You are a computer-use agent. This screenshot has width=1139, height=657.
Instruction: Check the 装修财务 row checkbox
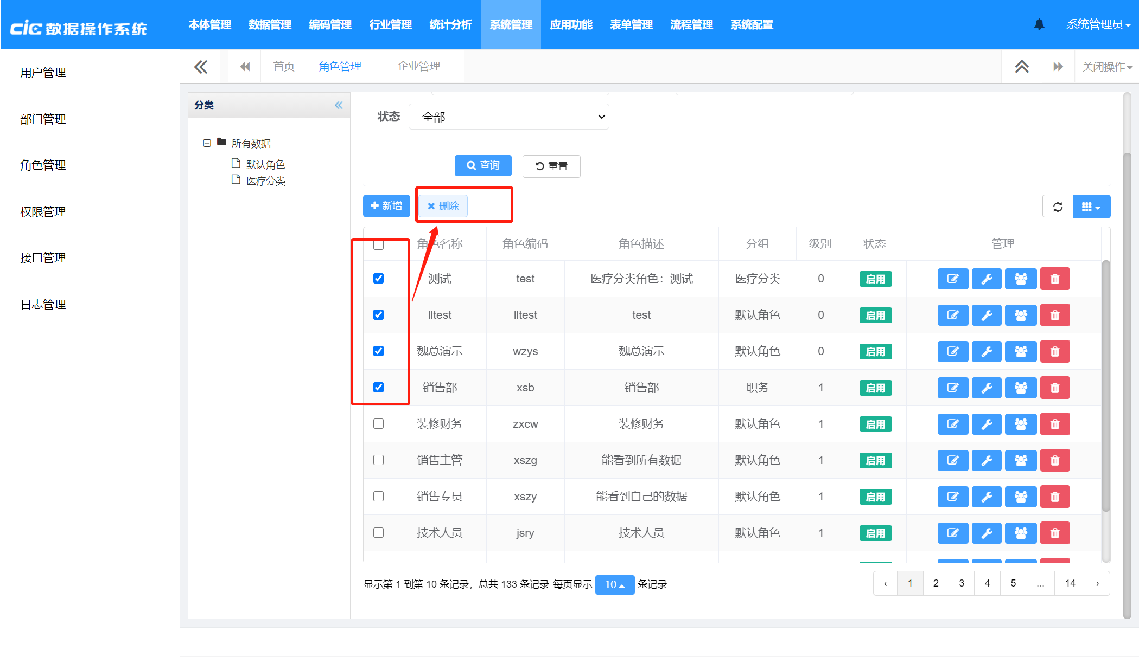(378, 424)
